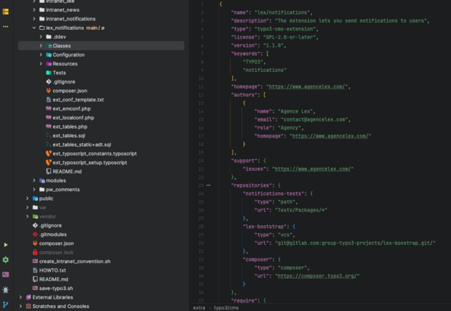Click the Scratches and Consoles icon
Viewport: 451px width, 311px height.
coord(28,307)
